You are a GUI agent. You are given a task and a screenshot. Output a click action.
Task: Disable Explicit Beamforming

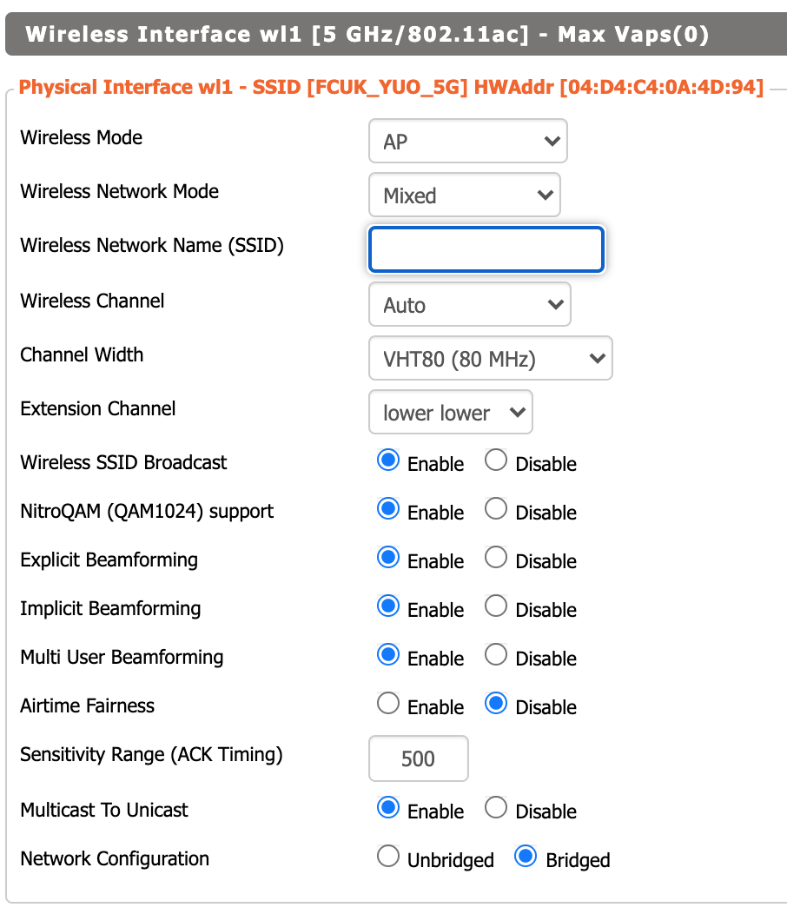tap(496, 559)
